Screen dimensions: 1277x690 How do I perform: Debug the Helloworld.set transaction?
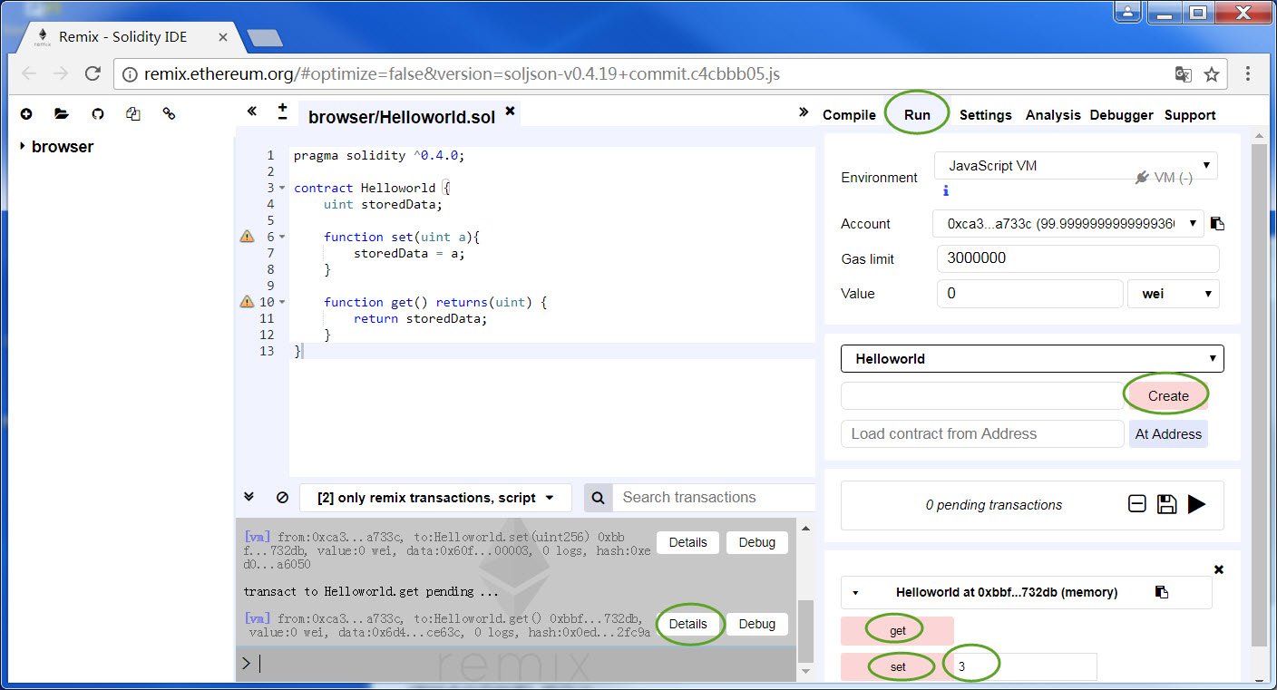pyautogui.click(x=757, y=542)
